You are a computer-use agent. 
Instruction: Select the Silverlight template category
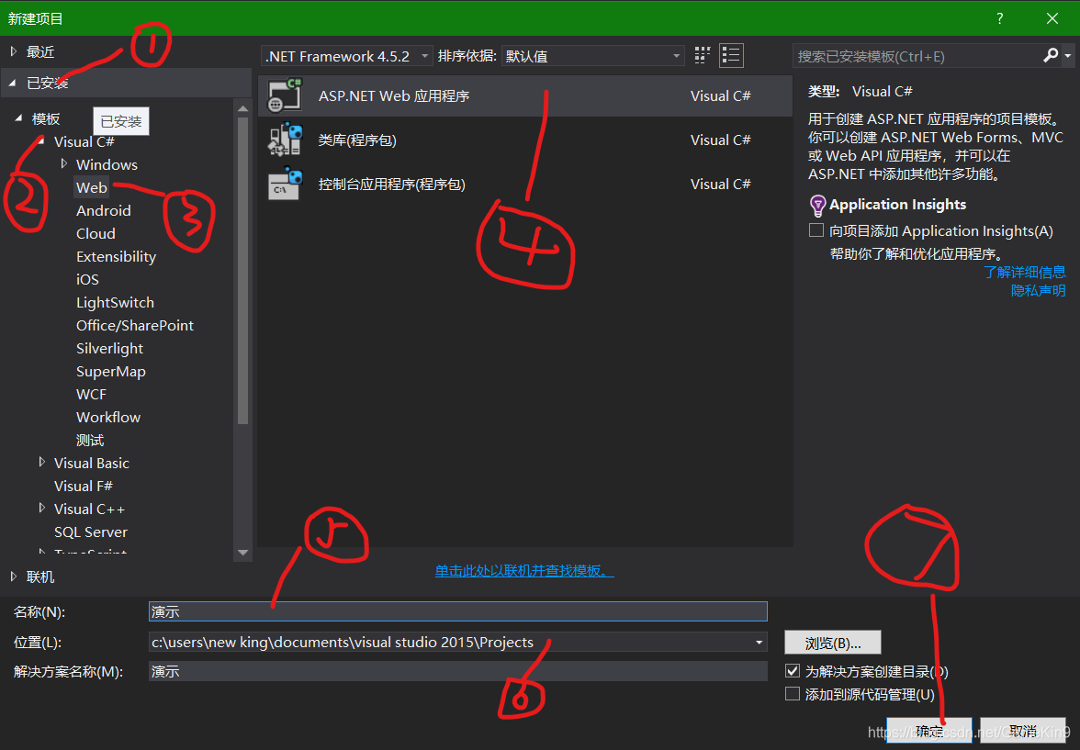click(109, 348)
